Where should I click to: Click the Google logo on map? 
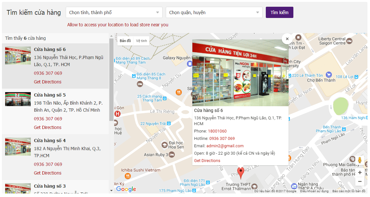(x=126, y=189)
